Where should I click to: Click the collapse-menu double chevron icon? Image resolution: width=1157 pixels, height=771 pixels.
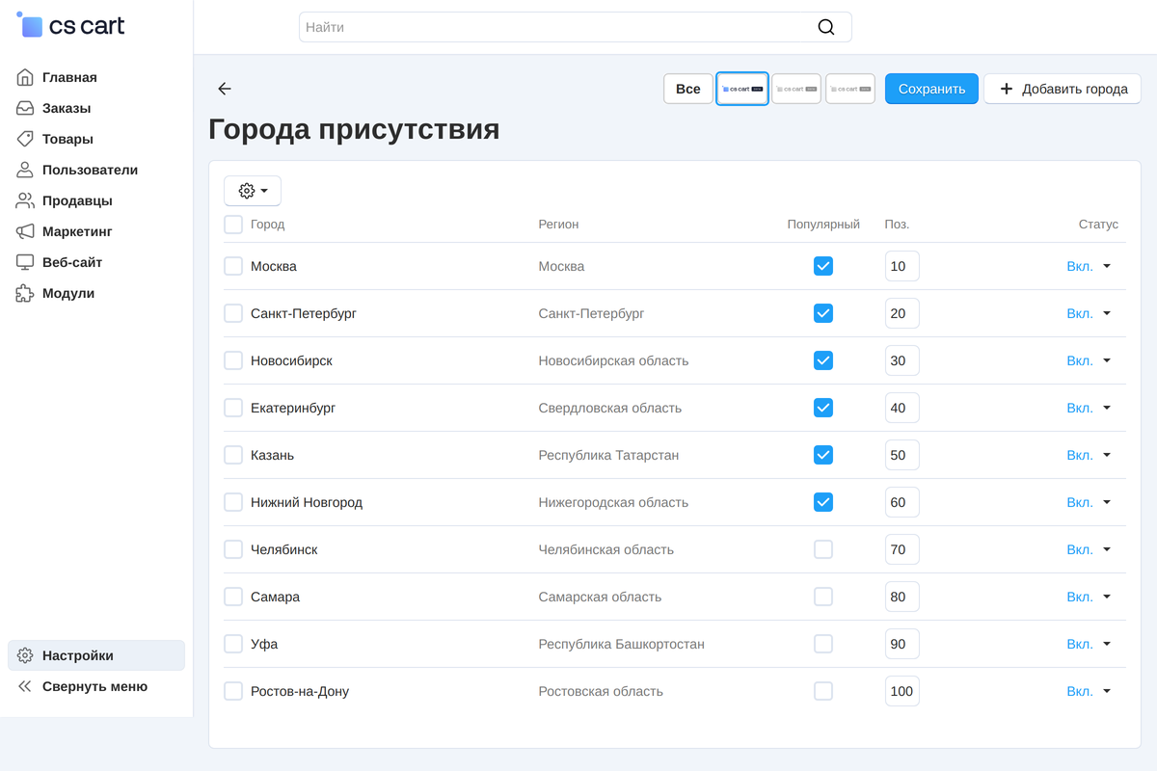pos(25,686)
